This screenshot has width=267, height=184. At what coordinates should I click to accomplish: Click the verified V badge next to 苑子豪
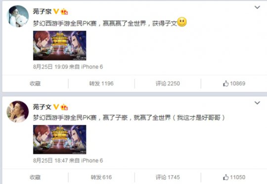(x=56, y=11)
